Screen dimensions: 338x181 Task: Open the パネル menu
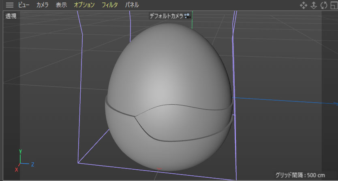(132, 5)
